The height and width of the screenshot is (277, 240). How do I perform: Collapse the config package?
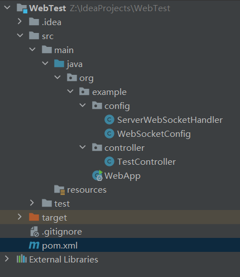83,105
